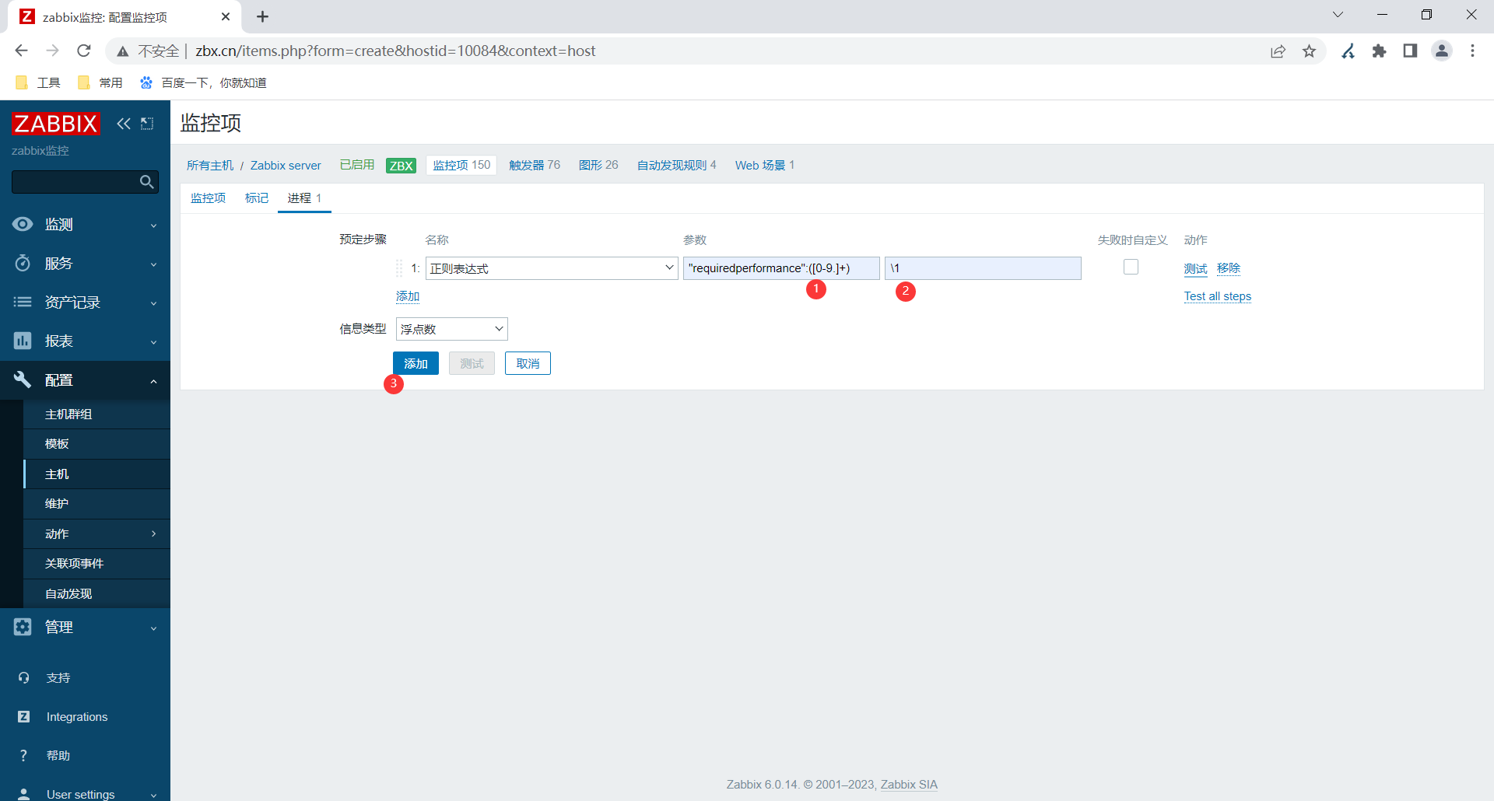Expand the 动作 actions submenu
1494x801 pixels.
(96, 534)
